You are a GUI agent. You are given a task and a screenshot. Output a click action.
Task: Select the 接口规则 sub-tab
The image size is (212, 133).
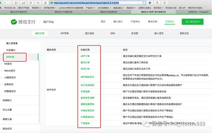point(89,33)
